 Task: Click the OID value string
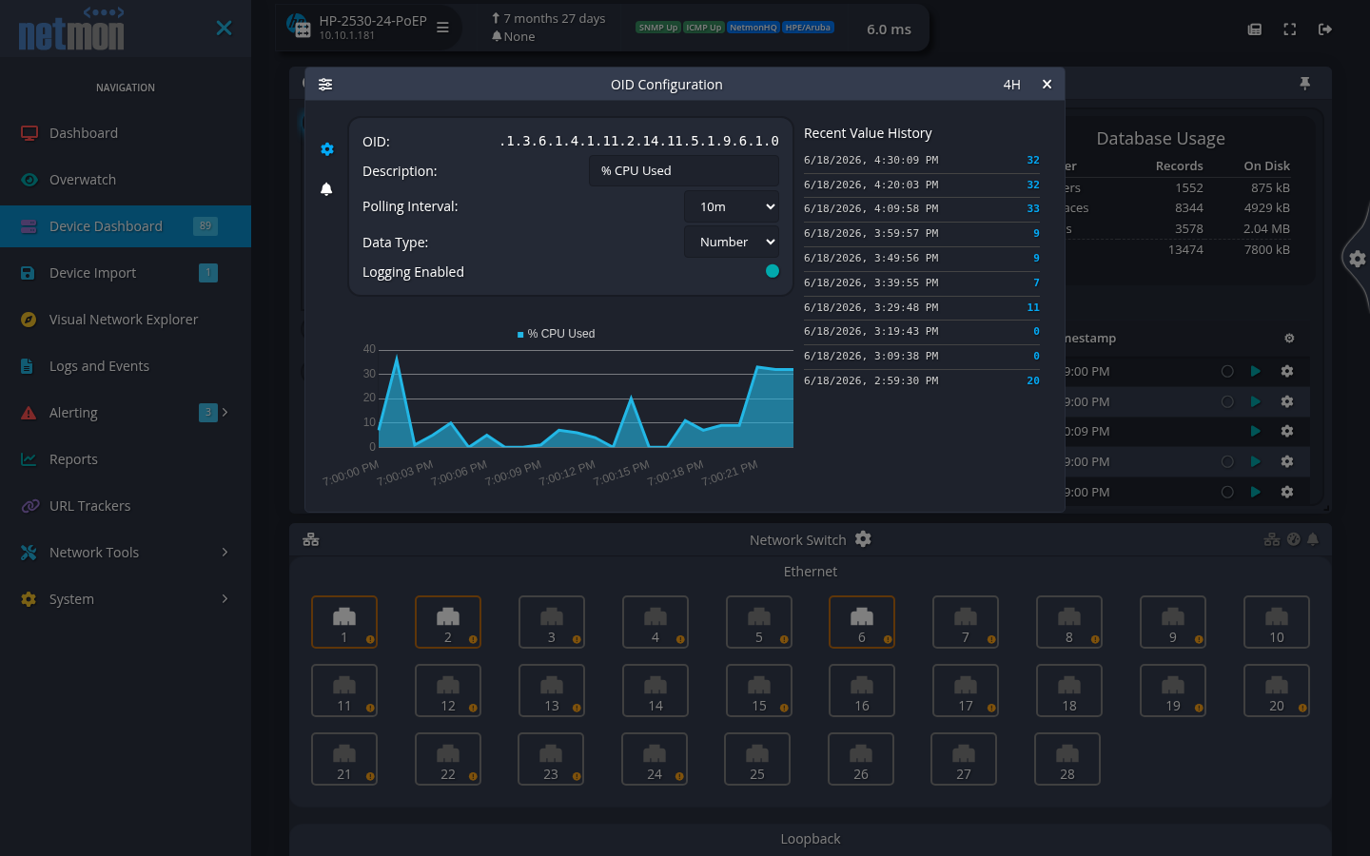tap(639, 141)
